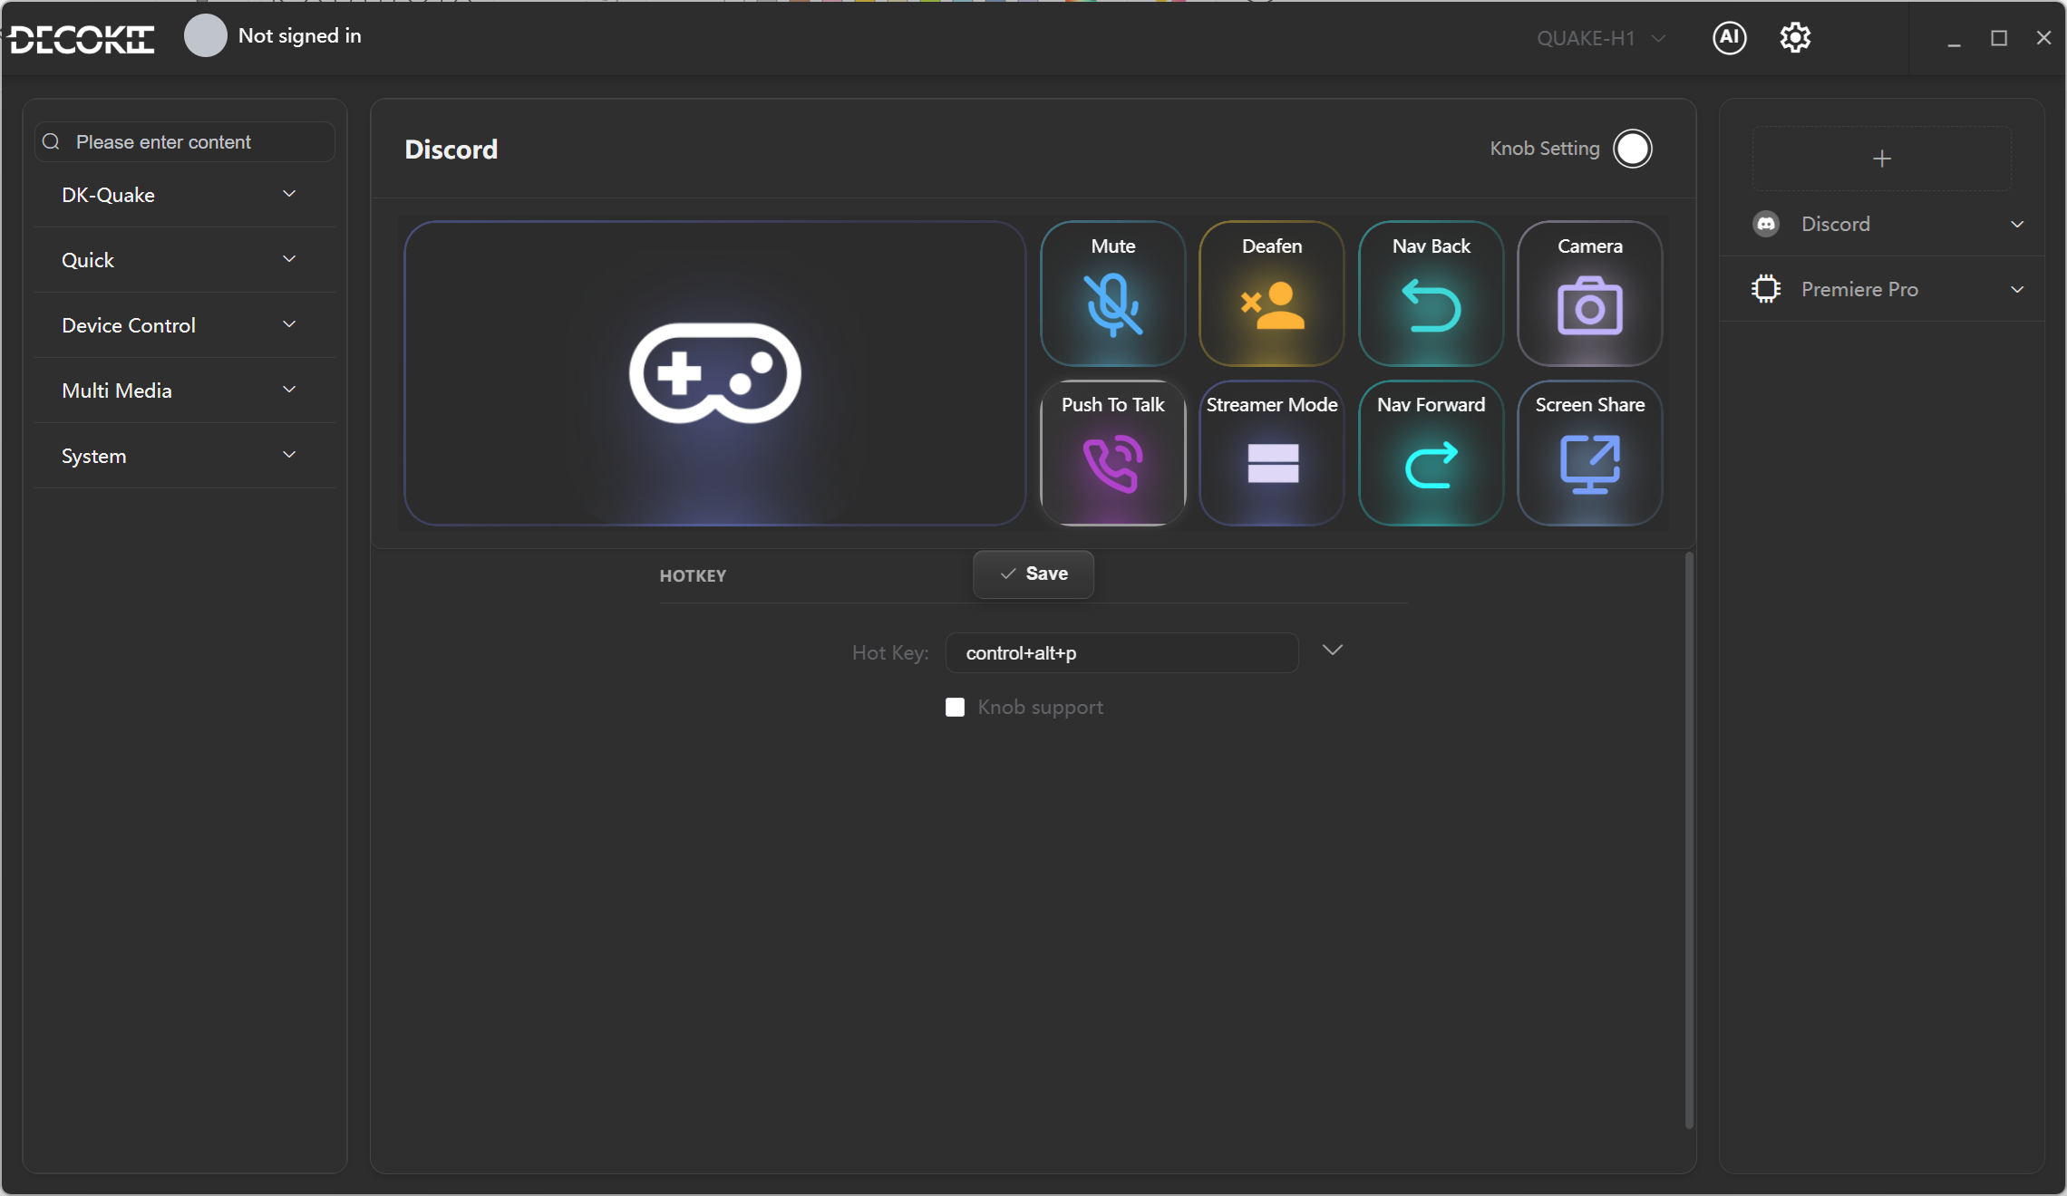Screen dimensions: 2067x1196
Task: Expand the Multi Media category
Action: 185,391
